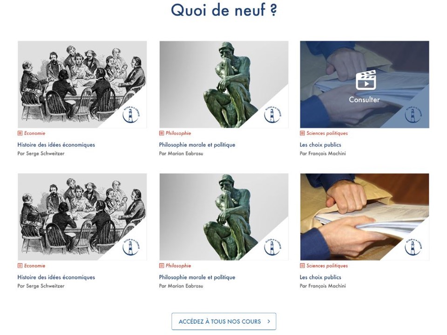Click the top-row engraving meeting thumbnail
The image size is (447, 335).
coord(82,84)
